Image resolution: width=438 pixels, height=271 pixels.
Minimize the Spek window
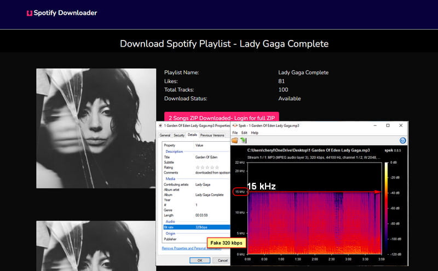(x=375, y=125)
